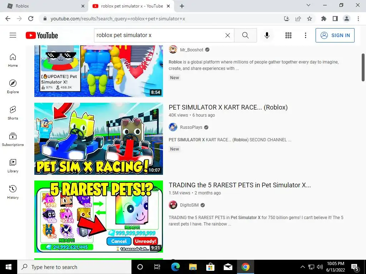Close the Roblox tab
This screenshot has height=274, width=366.
(x=83, y=6)
